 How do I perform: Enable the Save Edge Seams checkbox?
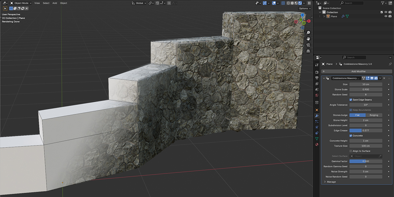tap(351, 100)
